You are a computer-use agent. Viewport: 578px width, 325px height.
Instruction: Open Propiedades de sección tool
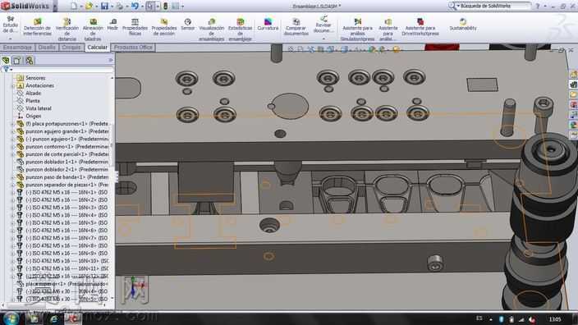164,27
